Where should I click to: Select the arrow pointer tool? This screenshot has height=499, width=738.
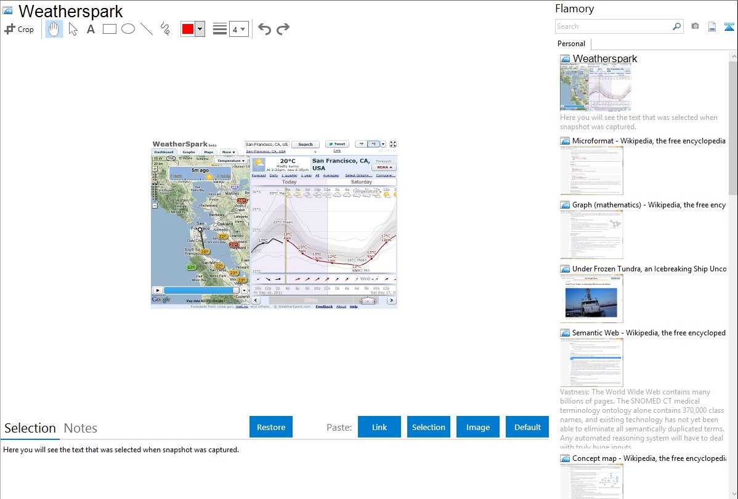click(73, 29)
